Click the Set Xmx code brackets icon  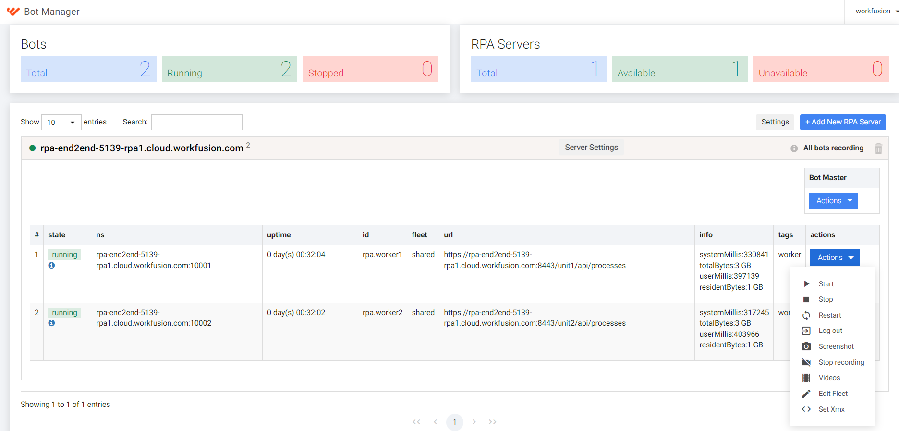click(806, 409)
